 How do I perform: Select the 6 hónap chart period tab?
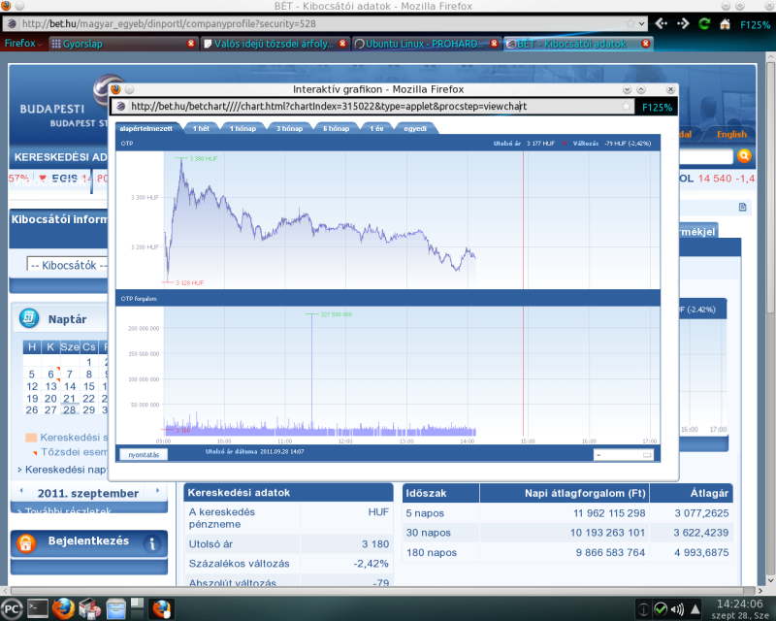[x=336, y=128]
